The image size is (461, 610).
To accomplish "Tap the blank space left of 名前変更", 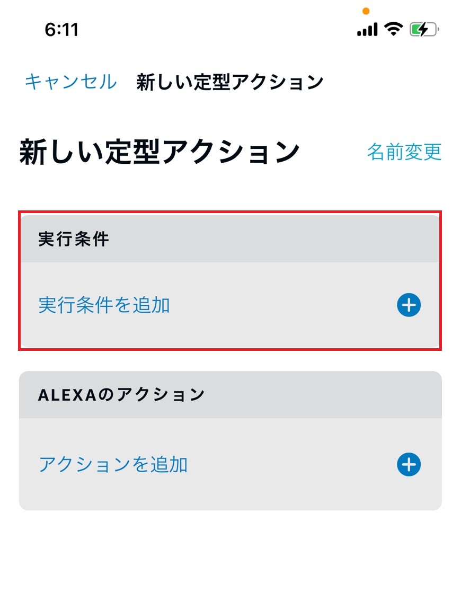I will pos(334,152).
